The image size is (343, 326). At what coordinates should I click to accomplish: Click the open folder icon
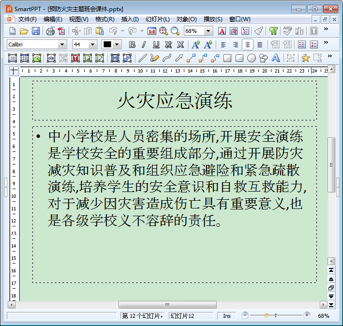[x=24, y=31]
